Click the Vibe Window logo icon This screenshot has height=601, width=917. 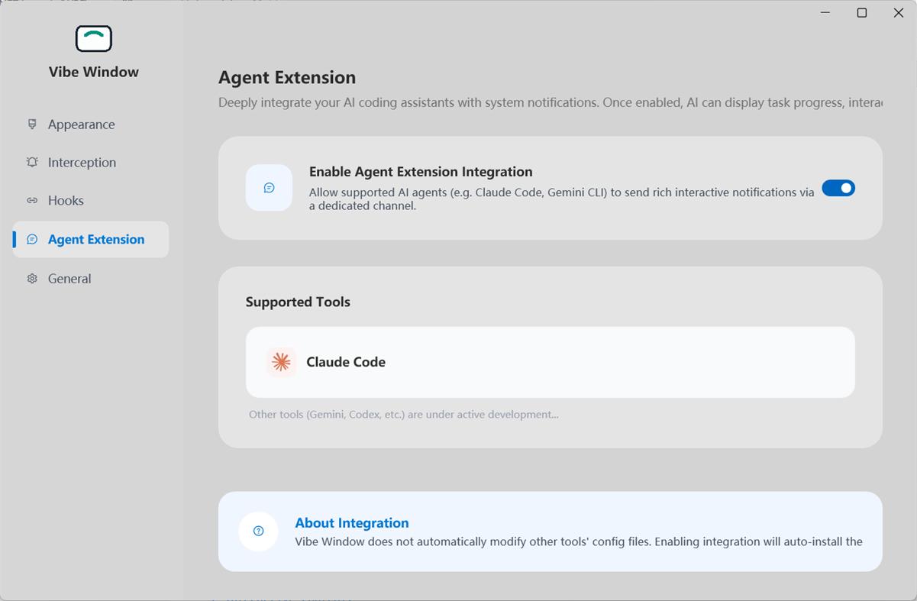pos(94,38)
